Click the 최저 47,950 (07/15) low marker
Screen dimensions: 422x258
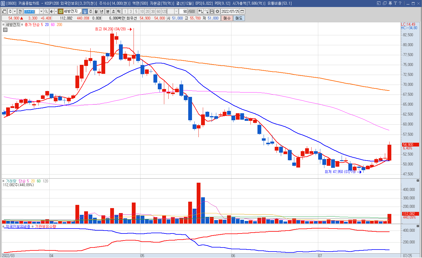click(343, 172)
